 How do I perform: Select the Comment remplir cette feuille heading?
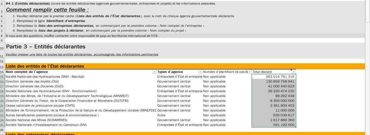coord(48,10)
